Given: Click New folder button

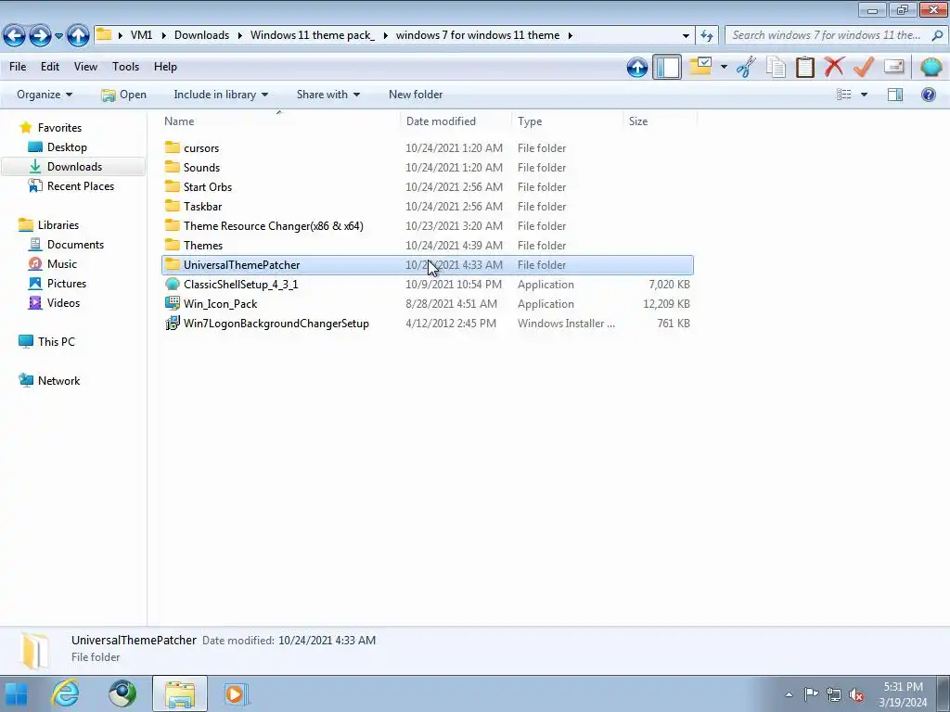Looking at the screenshot, I should click(x=416, y=95).
